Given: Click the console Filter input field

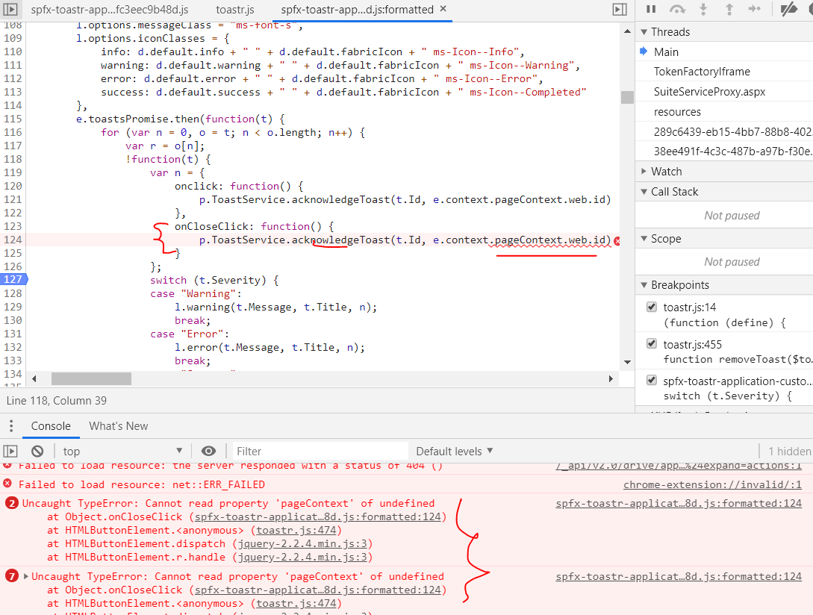Looking at the screenshot, I should click(x=320, y=451).
